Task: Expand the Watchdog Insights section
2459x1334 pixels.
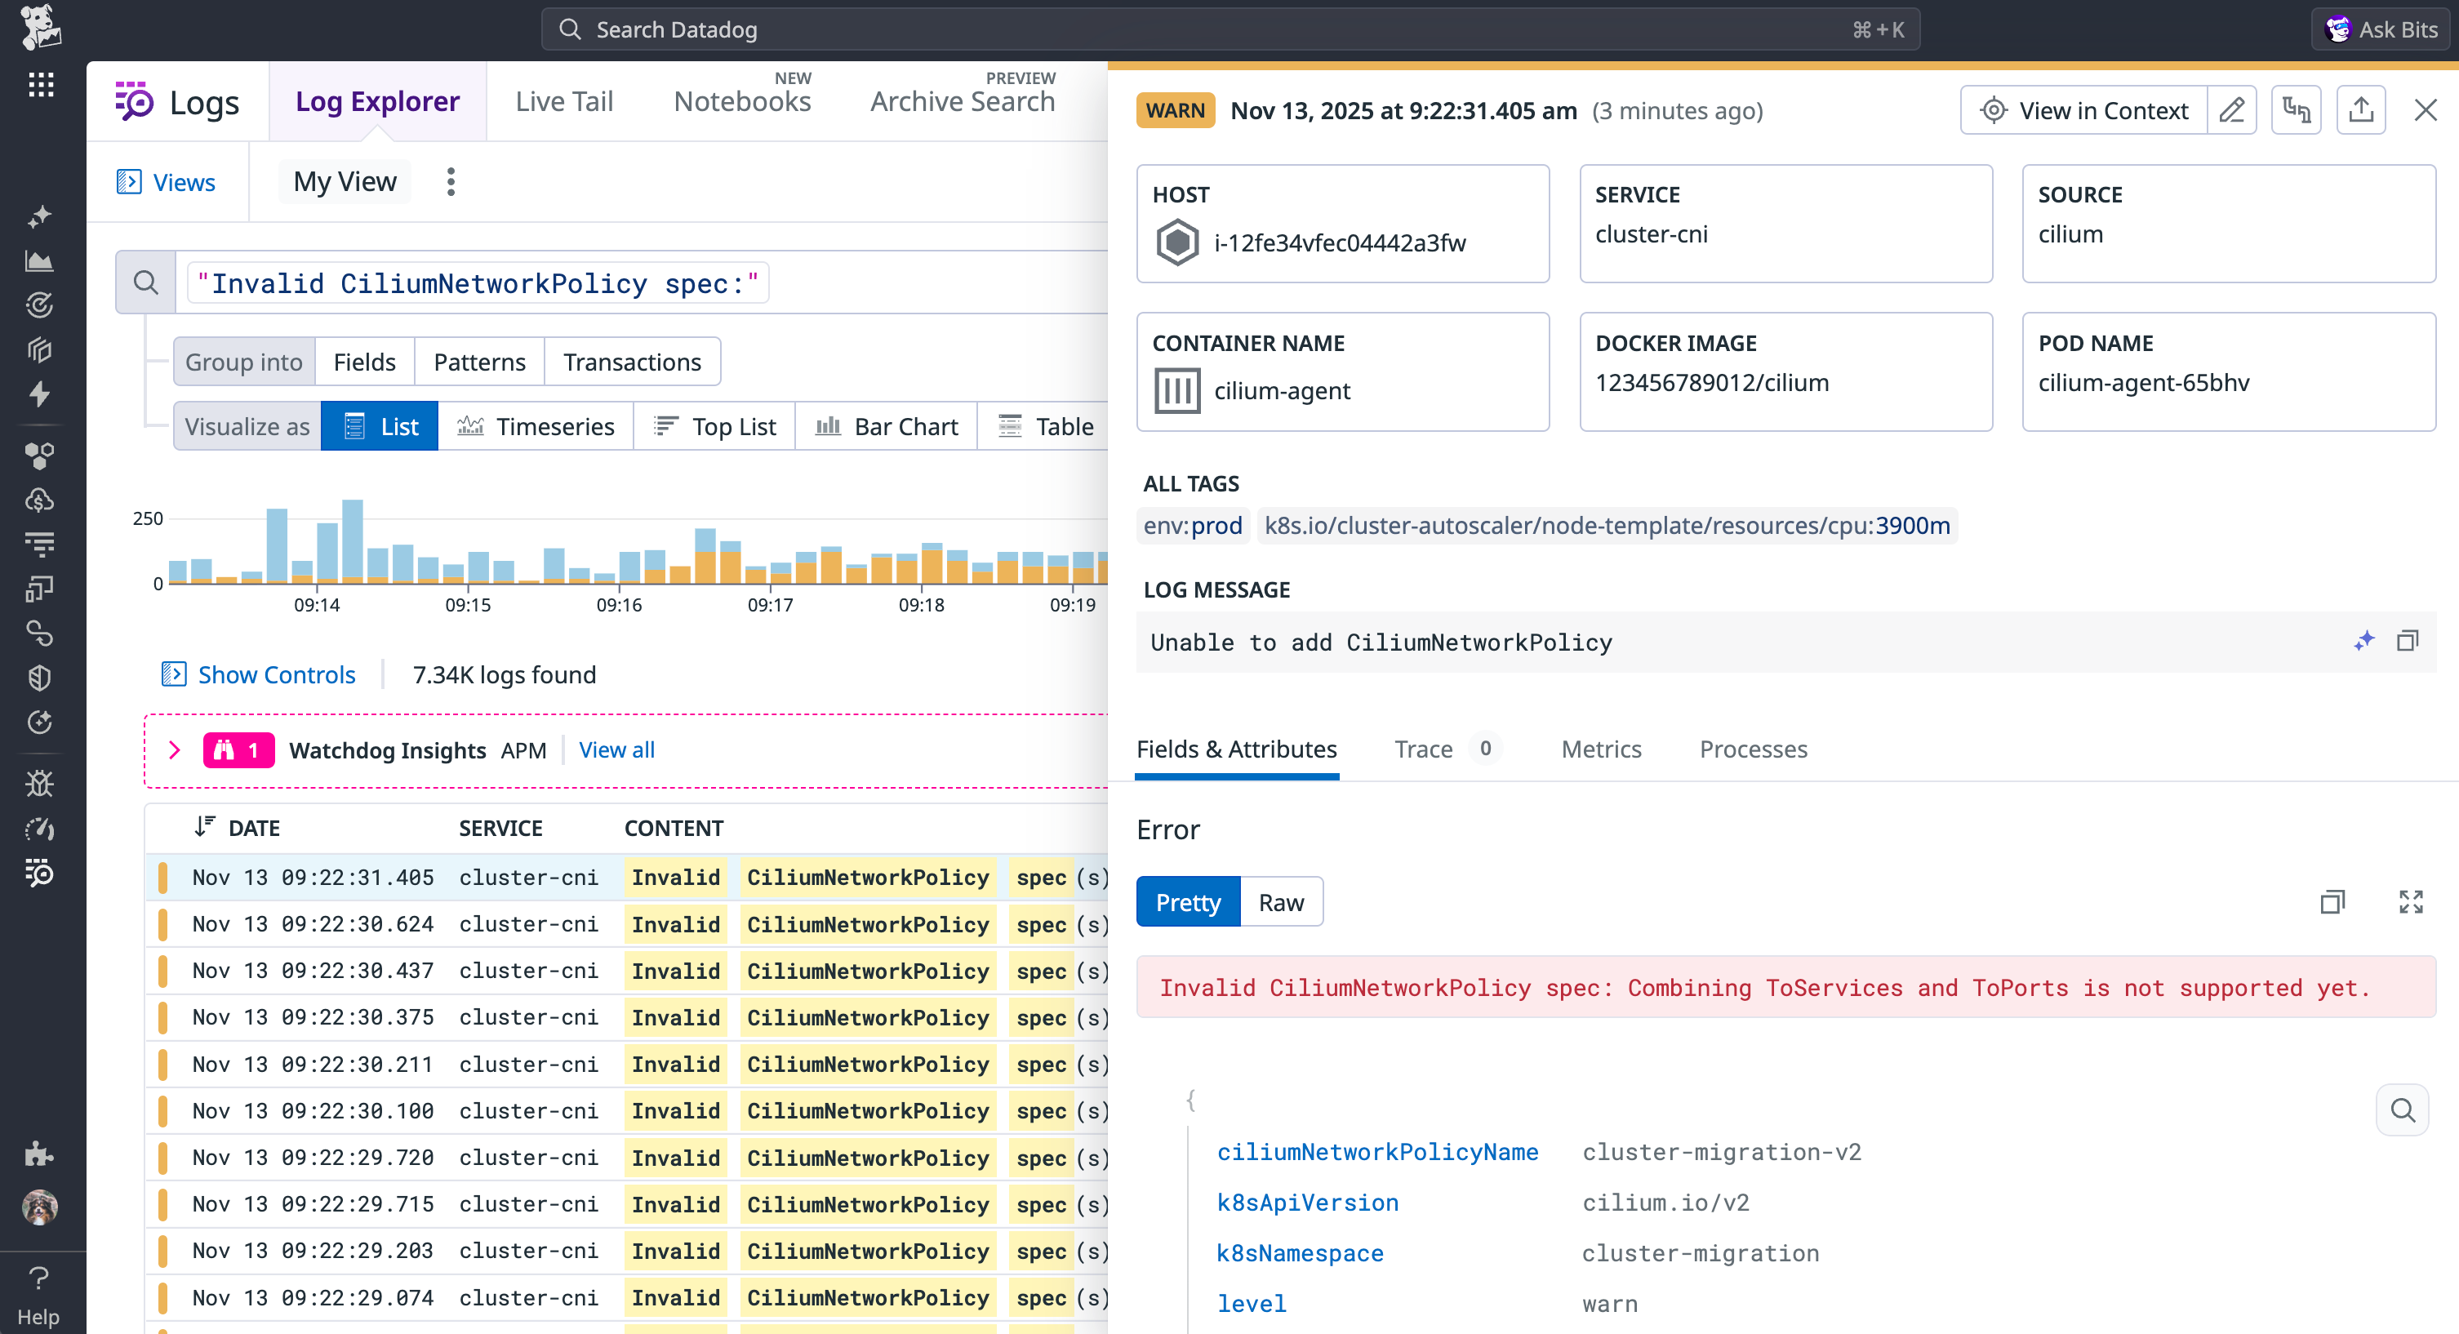Action: click(175, 749)
